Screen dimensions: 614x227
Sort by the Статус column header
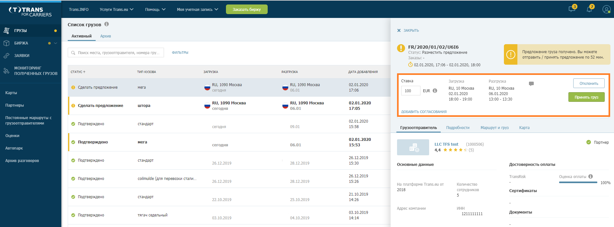click(78, 72)
